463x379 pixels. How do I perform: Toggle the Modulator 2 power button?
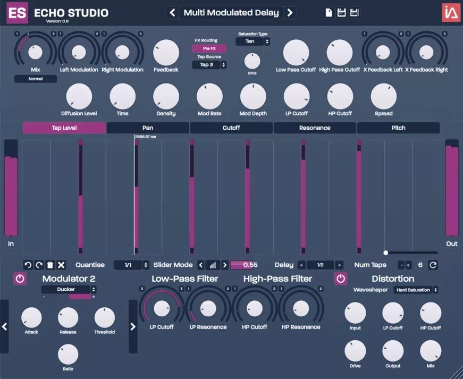click(x=20, y=278)
